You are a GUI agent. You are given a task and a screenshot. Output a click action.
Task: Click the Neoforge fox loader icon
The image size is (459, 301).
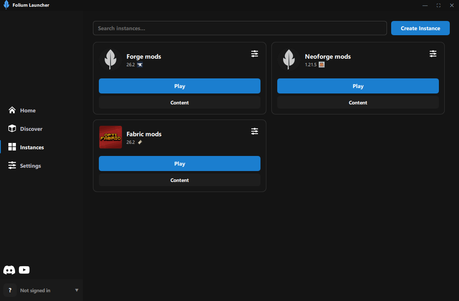321,65
